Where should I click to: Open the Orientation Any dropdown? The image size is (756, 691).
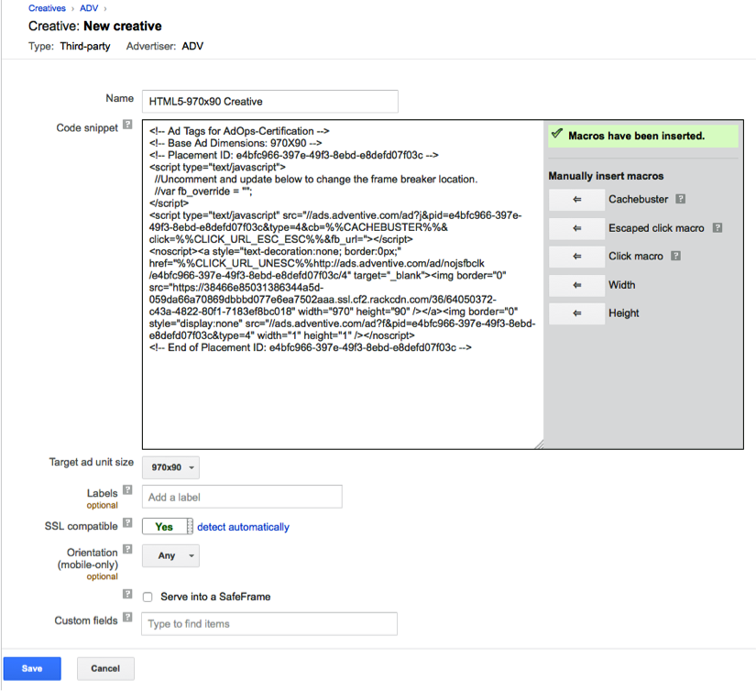pos(170,556)
